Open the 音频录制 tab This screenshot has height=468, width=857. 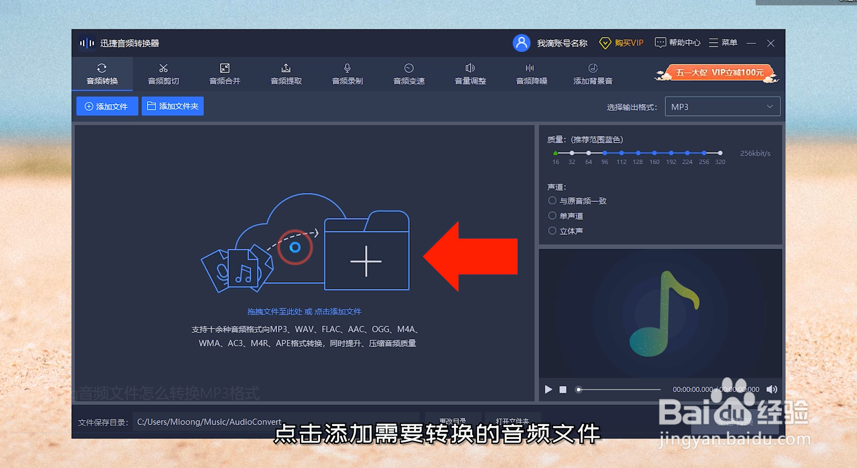(347, 74)
